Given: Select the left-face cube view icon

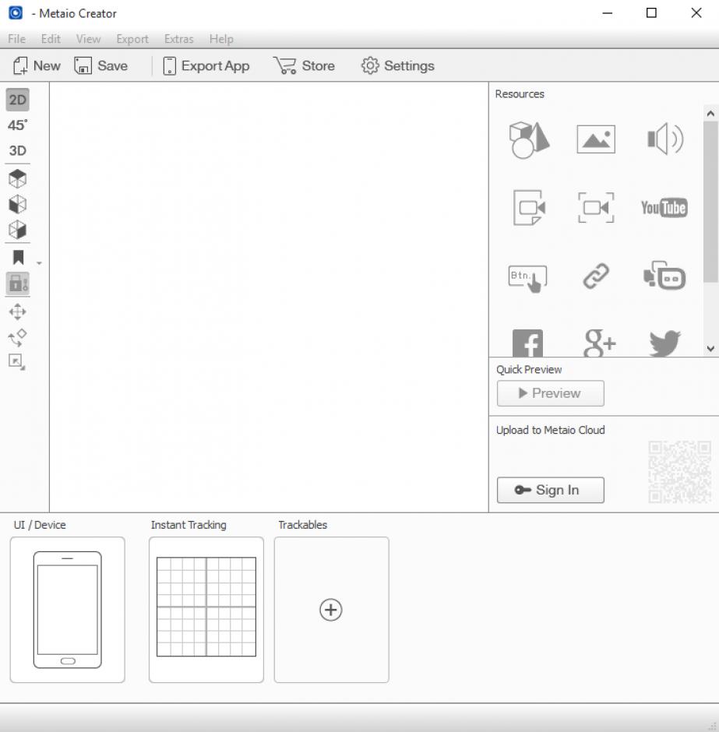Looking at the screenshot, I should tap(18, 204).
